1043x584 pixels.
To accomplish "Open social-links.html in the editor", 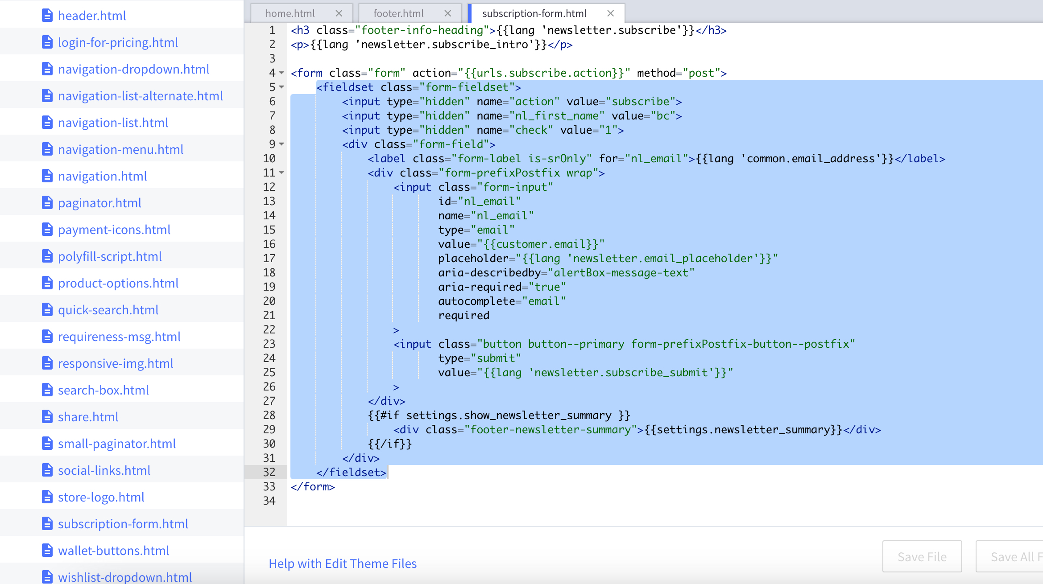I will (x=104, y=470).
